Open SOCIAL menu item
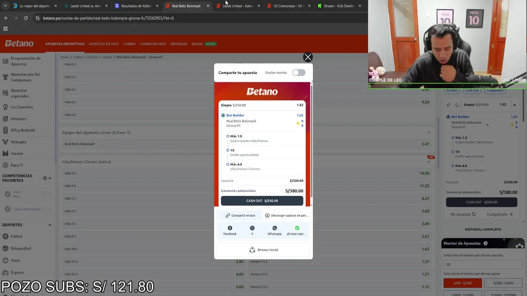The image size is (527, 296). tap(197, 44)
